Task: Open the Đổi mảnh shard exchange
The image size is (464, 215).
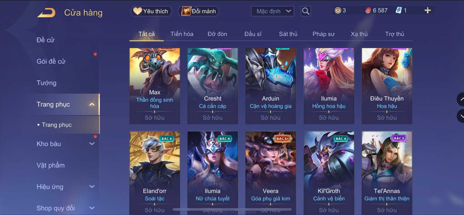Action: [199, 11]
